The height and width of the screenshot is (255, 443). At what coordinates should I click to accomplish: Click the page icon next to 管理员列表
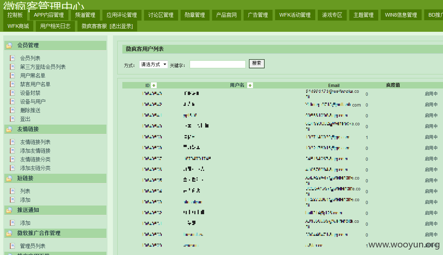point(12,246)
